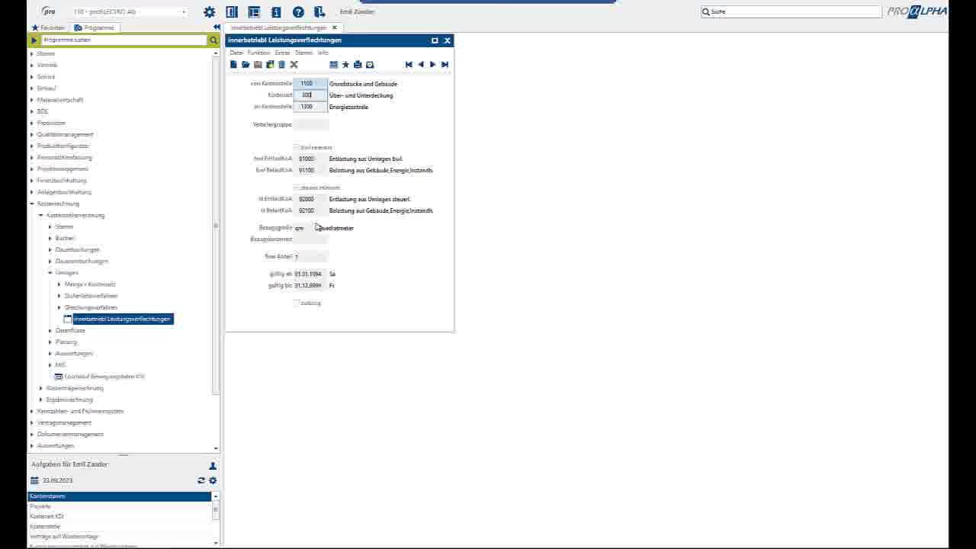Select Kontenstamm in the task list
Image resolution: width=976 pixels, height=549 pixels.
pos(119,496)
